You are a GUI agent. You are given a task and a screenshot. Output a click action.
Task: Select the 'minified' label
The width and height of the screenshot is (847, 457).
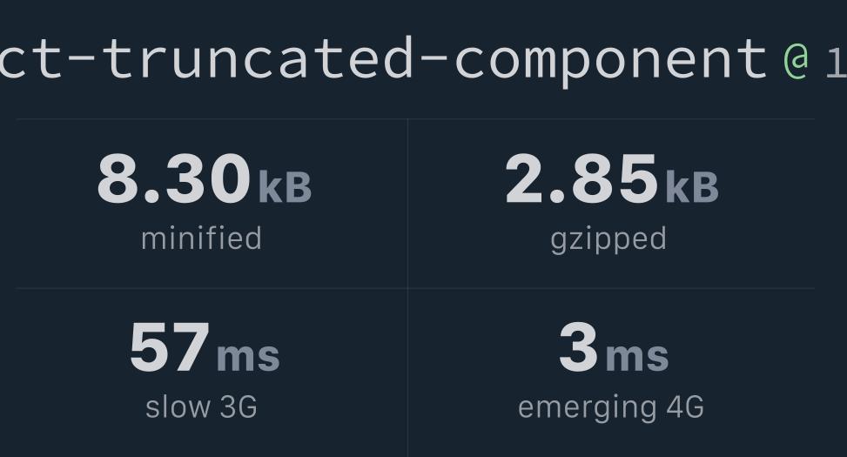(201, 239)
